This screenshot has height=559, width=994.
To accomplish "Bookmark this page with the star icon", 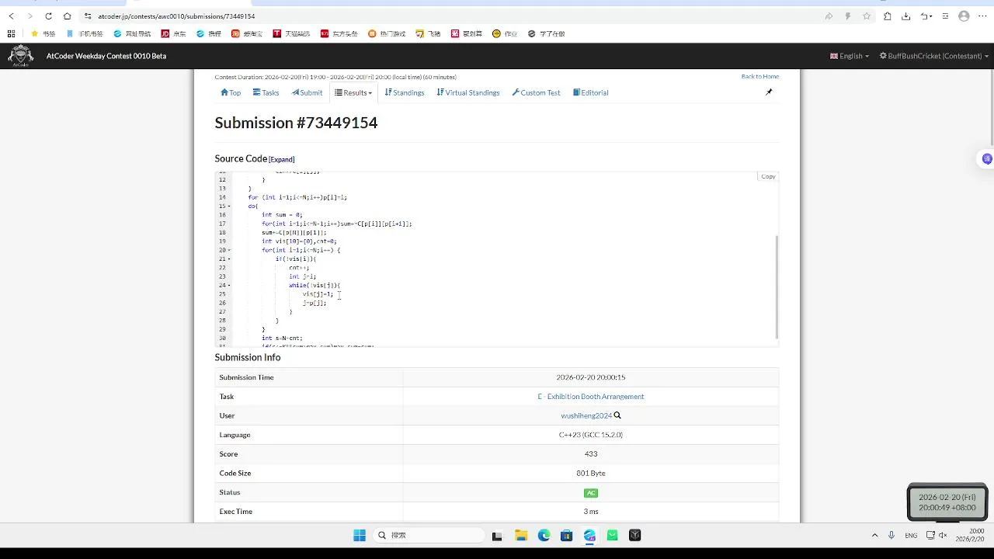I will pyautogui.click(x=867, y=16).
